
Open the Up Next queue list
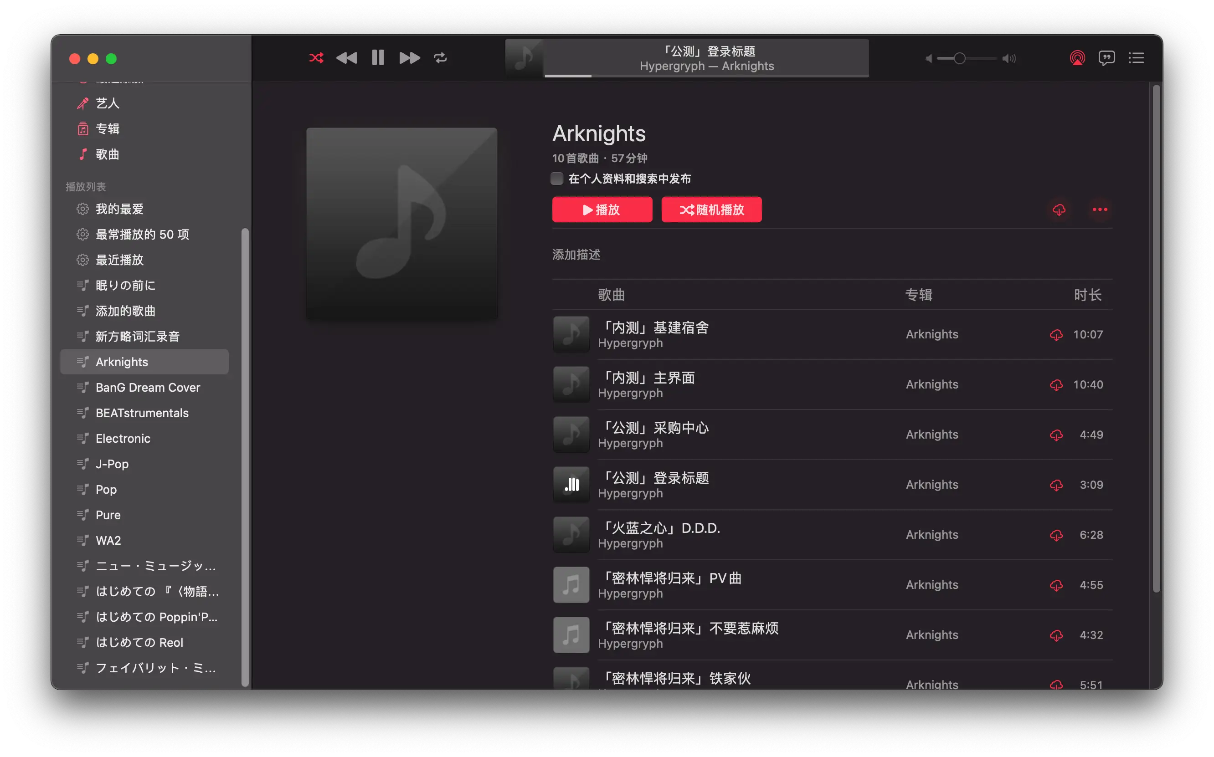click(x=1136, y=58)
